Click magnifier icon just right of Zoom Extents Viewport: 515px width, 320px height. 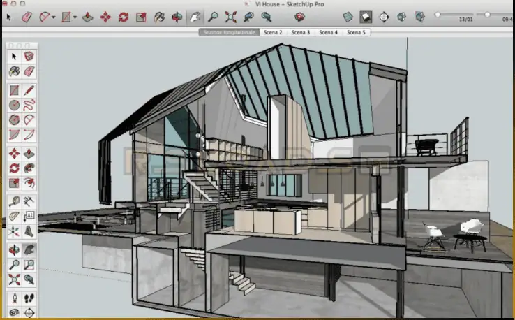click(x=248, y=17)
